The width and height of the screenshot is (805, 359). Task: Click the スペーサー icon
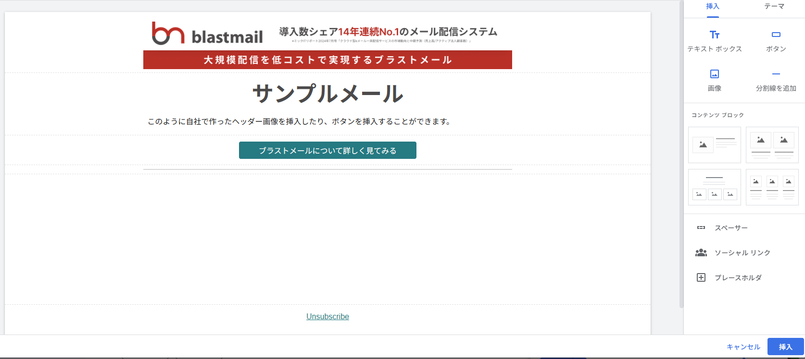701,227
